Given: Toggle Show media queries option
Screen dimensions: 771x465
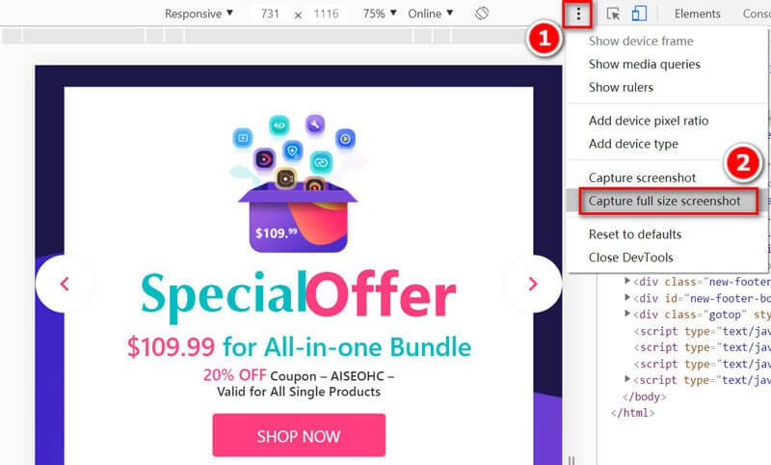Looking at the screenshot, I should coord(644,65).
